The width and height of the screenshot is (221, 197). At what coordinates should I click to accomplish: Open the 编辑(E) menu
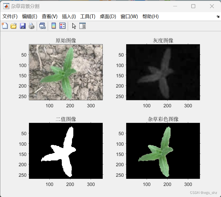coord(30,17)
